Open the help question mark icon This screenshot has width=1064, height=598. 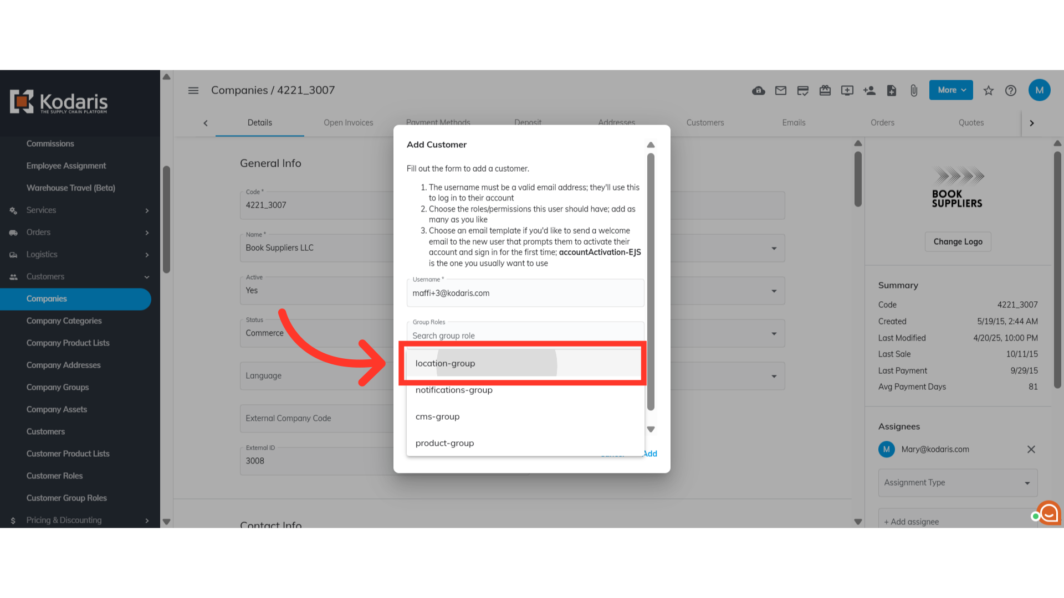coord(1010,90)
